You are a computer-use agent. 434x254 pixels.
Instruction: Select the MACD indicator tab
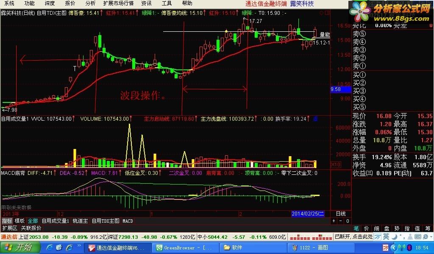coord(128,221)
